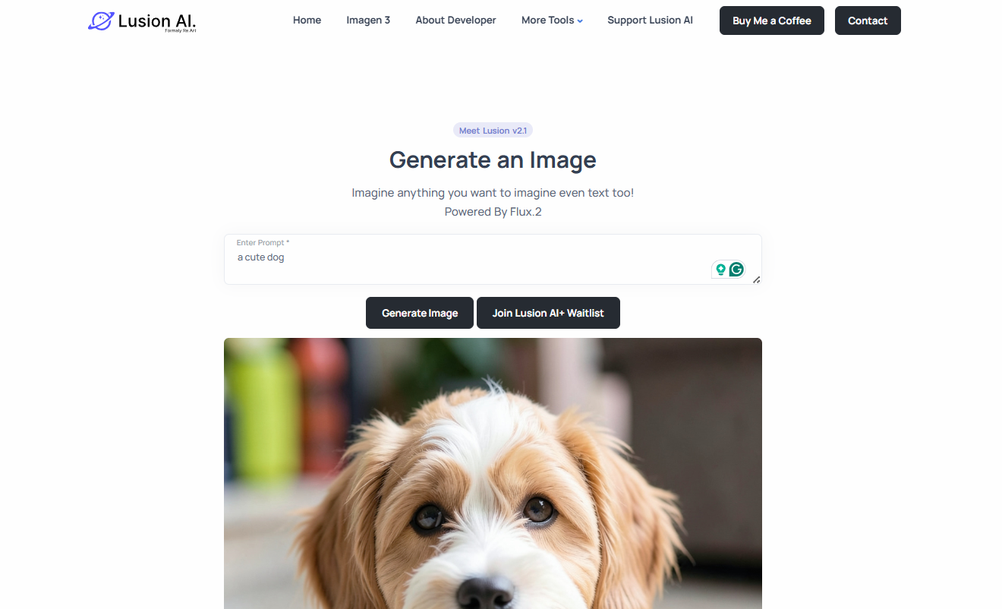The height and width of the screenshot is (609, 1002).
Task: Click the Generate Image button
Action: point(420,313)
